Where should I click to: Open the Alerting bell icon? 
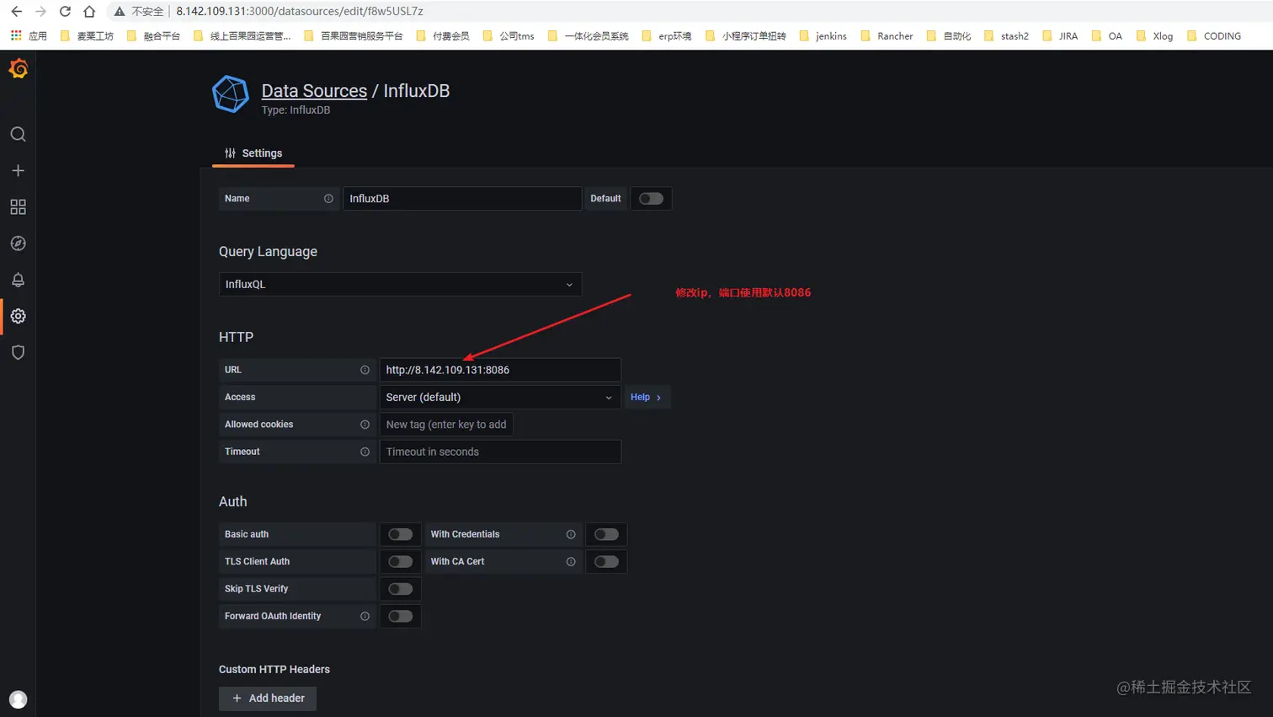coord(18,279)
